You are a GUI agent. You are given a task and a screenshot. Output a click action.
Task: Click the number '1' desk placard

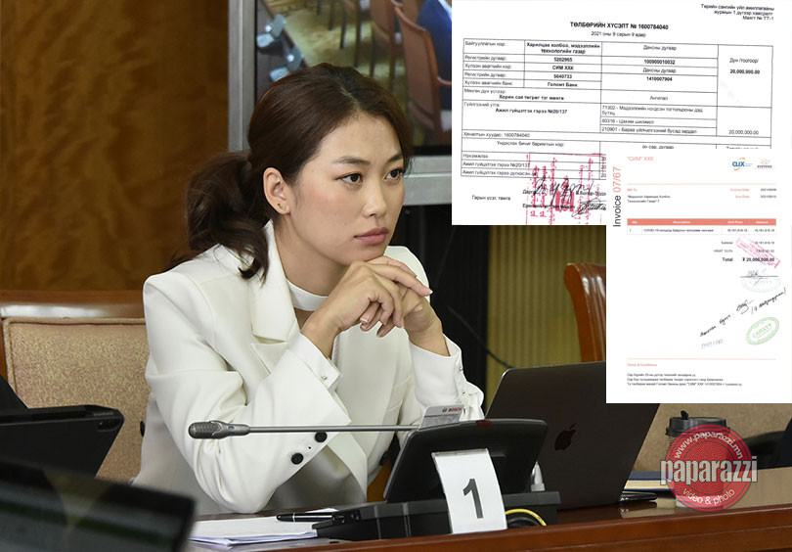coord(470,491)
